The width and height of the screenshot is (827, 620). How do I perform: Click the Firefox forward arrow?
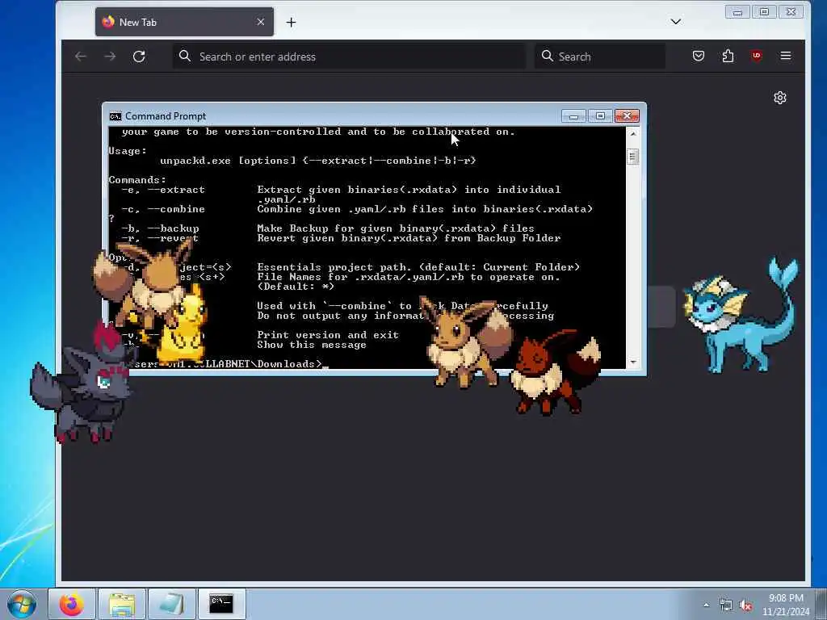coord(110,57)
